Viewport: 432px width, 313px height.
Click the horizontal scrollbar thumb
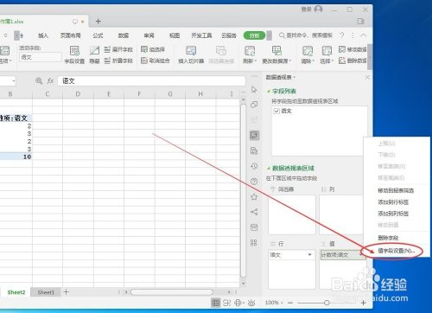[172, 292]
